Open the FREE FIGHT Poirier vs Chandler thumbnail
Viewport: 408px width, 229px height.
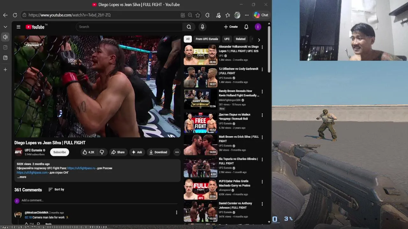pos(200,122)
